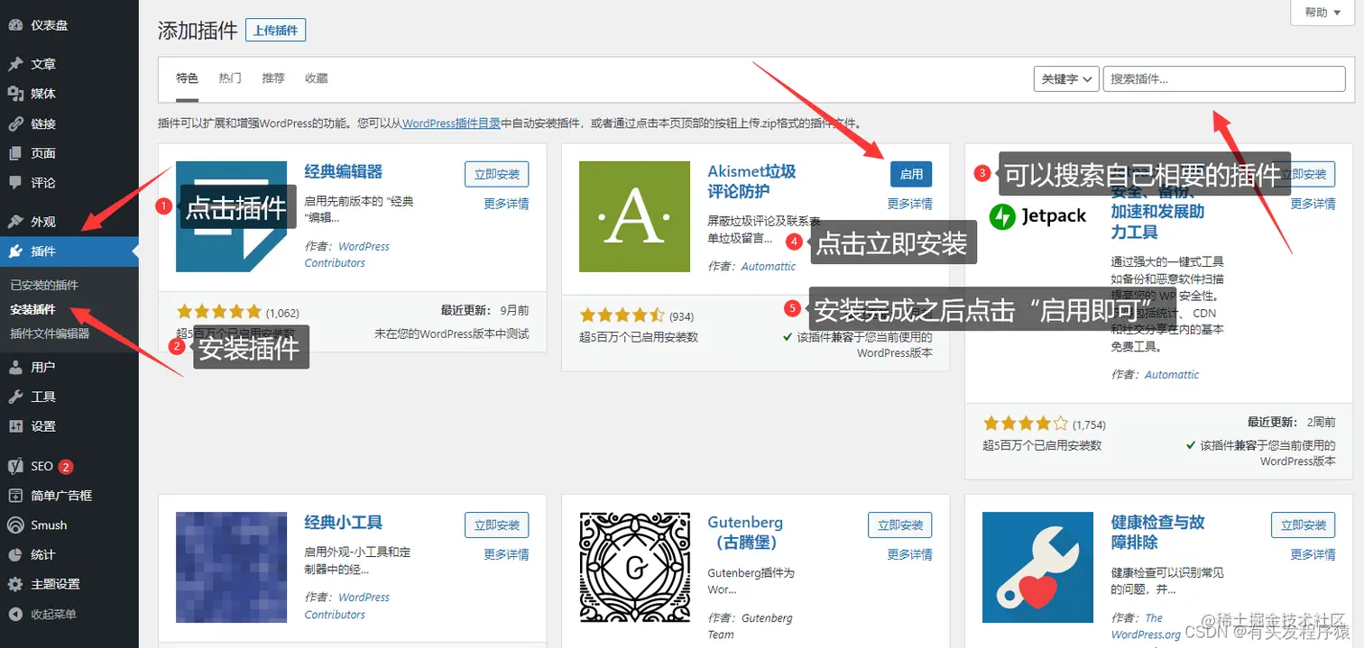Open 更多详情 for Gutenberg

[909, 554]
